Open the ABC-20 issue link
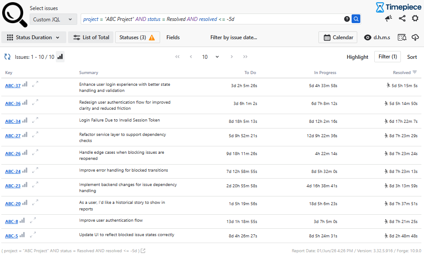This screenshot has width=424, height=257. pos(13,203)
